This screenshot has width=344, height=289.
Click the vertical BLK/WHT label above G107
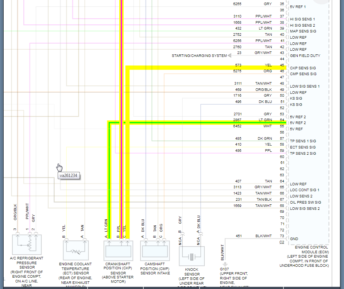pyautogui.click(x=223, y=253)
